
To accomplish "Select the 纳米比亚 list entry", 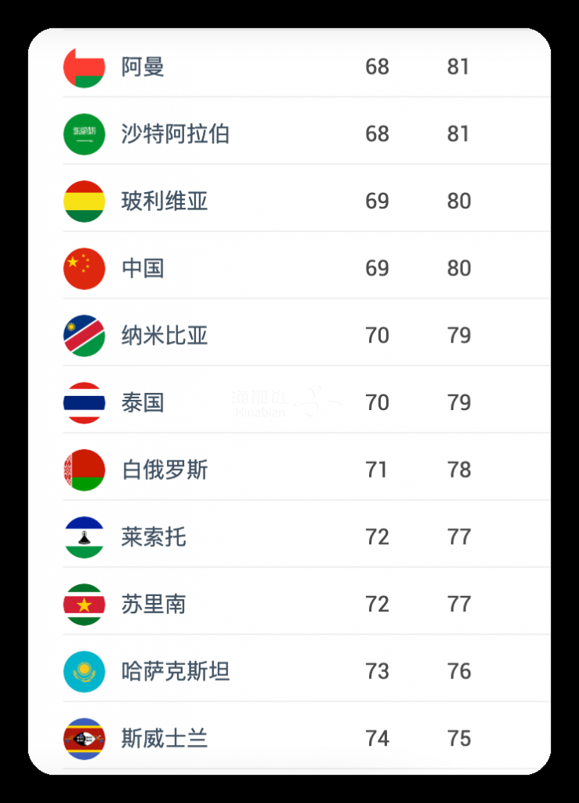I will [306, 336].
